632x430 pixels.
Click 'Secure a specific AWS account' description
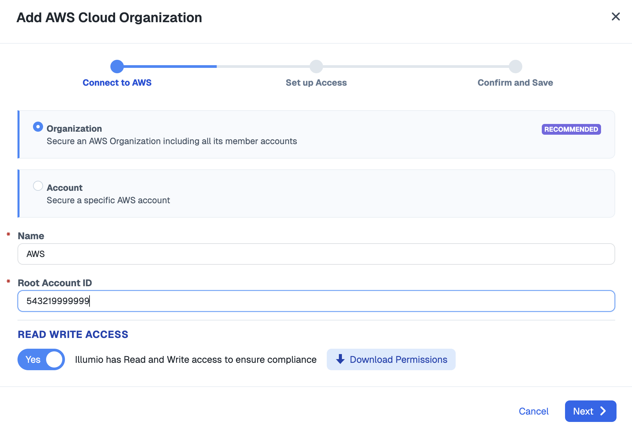pyautogui.click(x=108, y=200)
